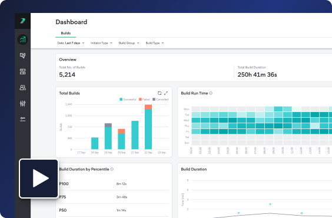The width and height of the screenshot is (332, 218).
Task: Select the Builds tab
Action: (x=66, y=33)
